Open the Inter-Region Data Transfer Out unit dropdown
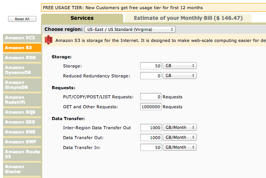266x178 pixels. 180,127
